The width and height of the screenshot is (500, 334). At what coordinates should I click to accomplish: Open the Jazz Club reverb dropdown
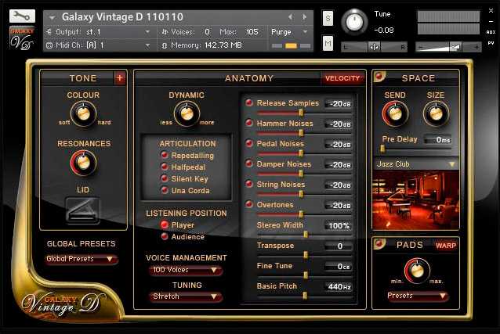pyautogui.click(x=415, y=164)
